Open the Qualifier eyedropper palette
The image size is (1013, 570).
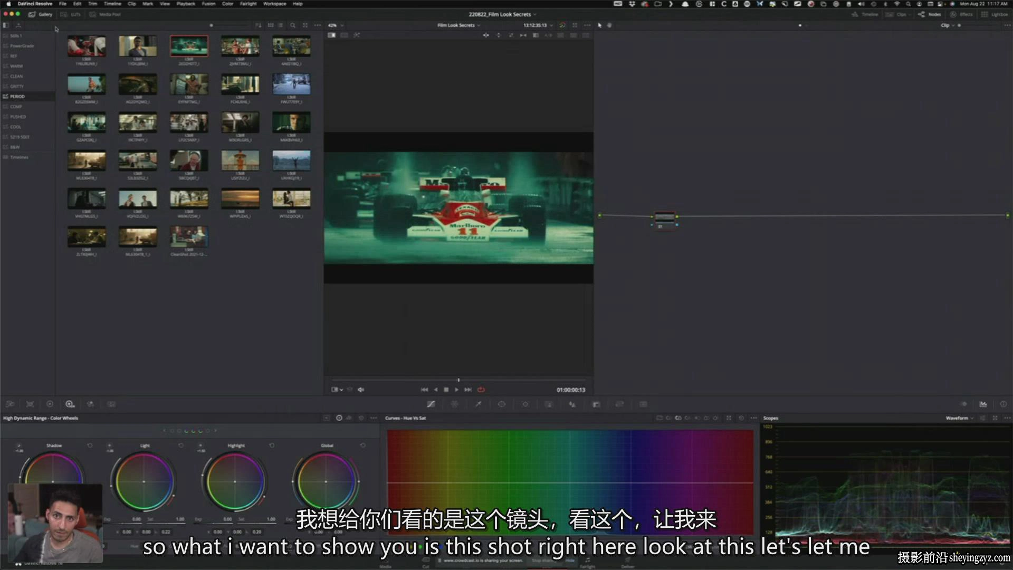[x=479, y=404]
